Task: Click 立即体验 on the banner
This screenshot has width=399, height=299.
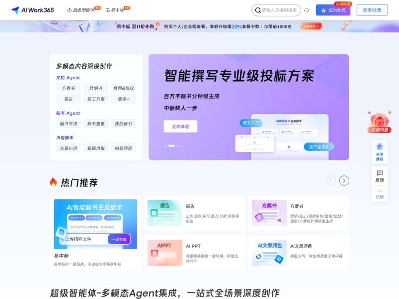Action: point(181,127)
